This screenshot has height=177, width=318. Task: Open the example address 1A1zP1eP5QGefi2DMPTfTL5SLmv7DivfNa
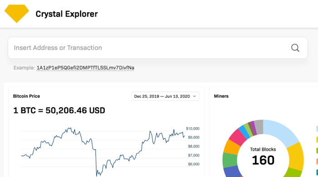tap(85, 68)
